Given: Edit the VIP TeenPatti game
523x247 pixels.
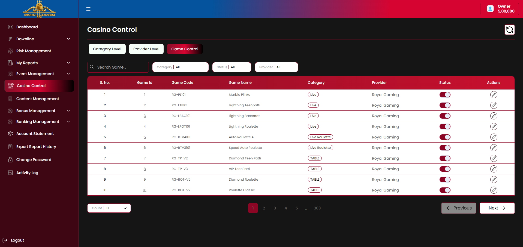Looking at the screenshot, I should pyautogui.click(x=494, y=169).
